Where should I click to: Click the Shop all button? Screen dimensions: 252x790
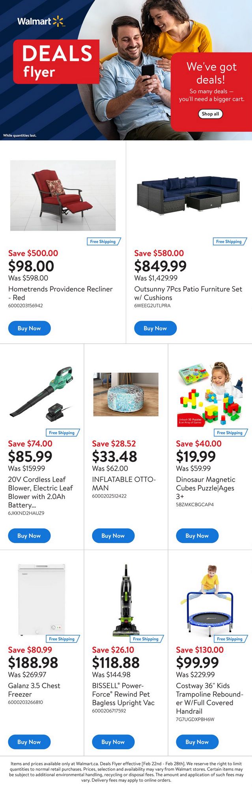point(210,114)
